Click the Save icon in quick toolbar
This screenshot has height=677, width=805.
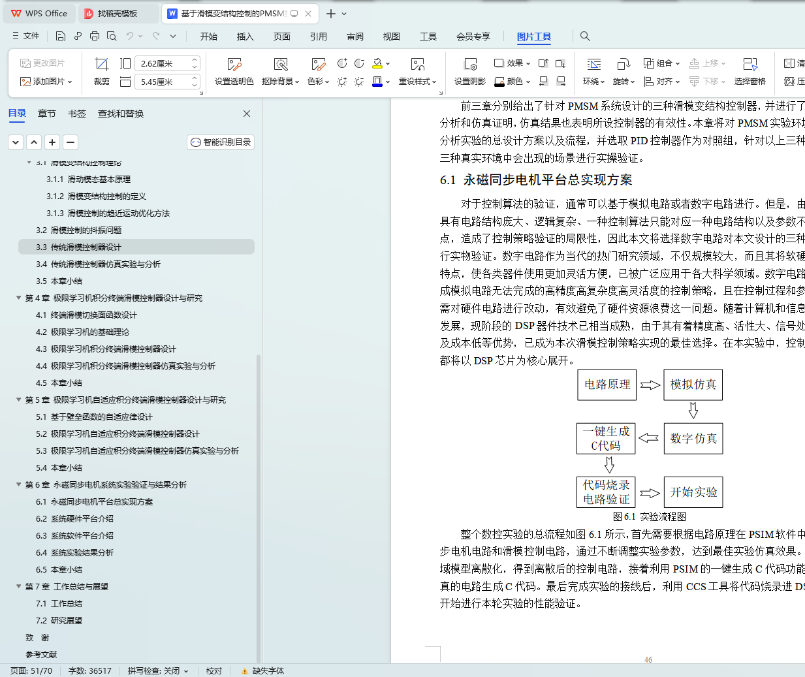(61, 36)
